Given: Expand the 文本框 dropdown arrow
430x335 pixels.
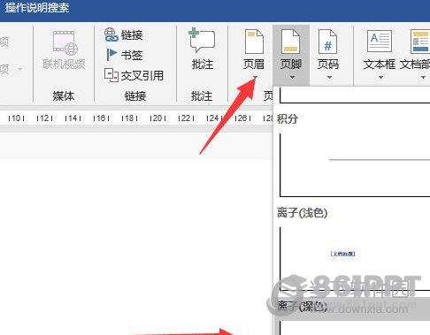Looking at the screenshot, I should coord(380,77).
